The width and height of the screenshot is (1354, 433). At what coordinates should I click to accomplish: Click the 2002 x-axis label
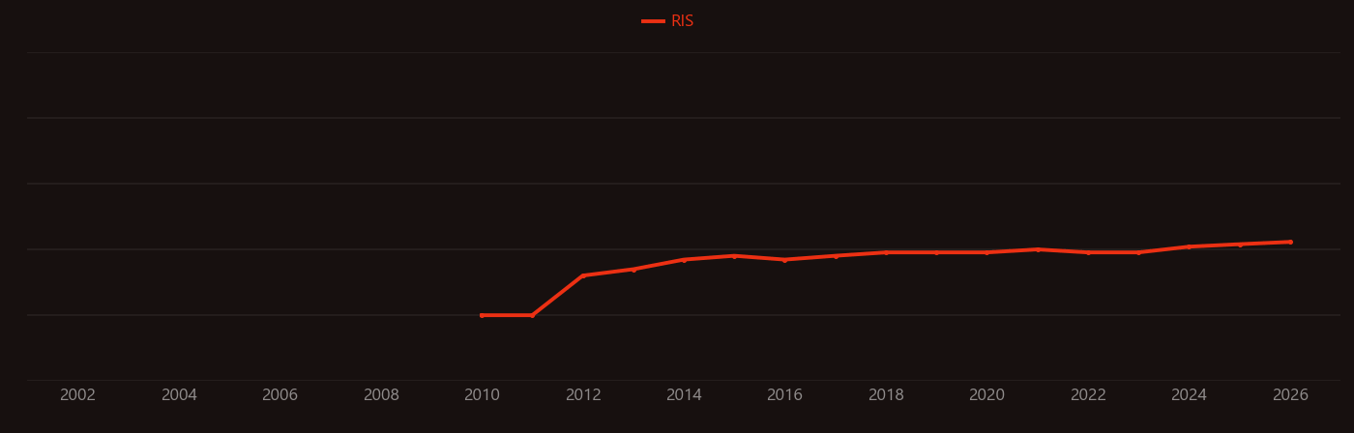pos(77,395)
